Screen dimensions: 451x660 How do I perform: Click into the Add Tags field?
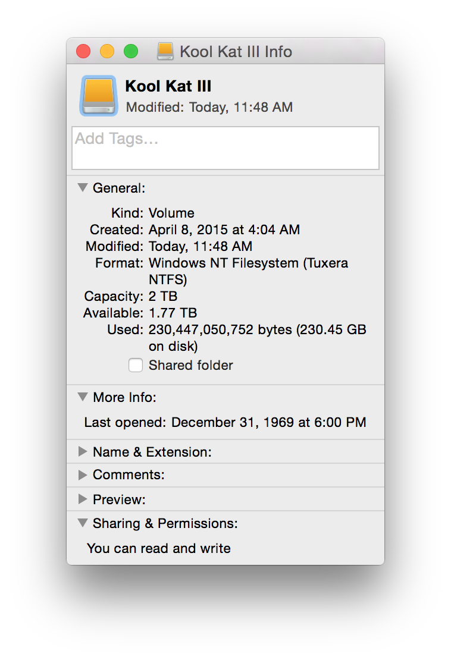[225, 148]
